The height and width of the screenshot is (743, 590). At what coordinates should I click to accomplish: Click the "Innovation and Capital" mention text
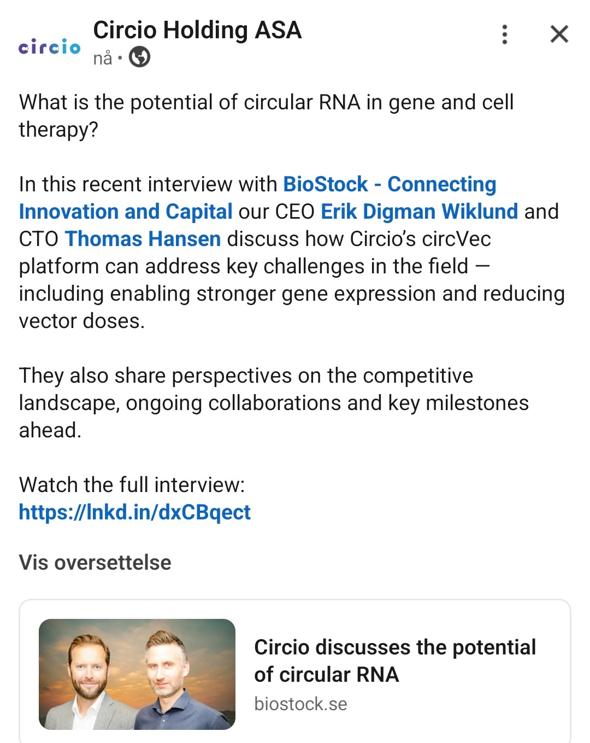point(126,212)
